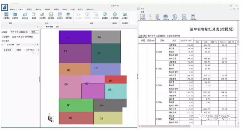Click the minus collapse button under checkboxes
Image resolution: width=244 pixels, height=131 pixels.
click(x=37, y=53)
